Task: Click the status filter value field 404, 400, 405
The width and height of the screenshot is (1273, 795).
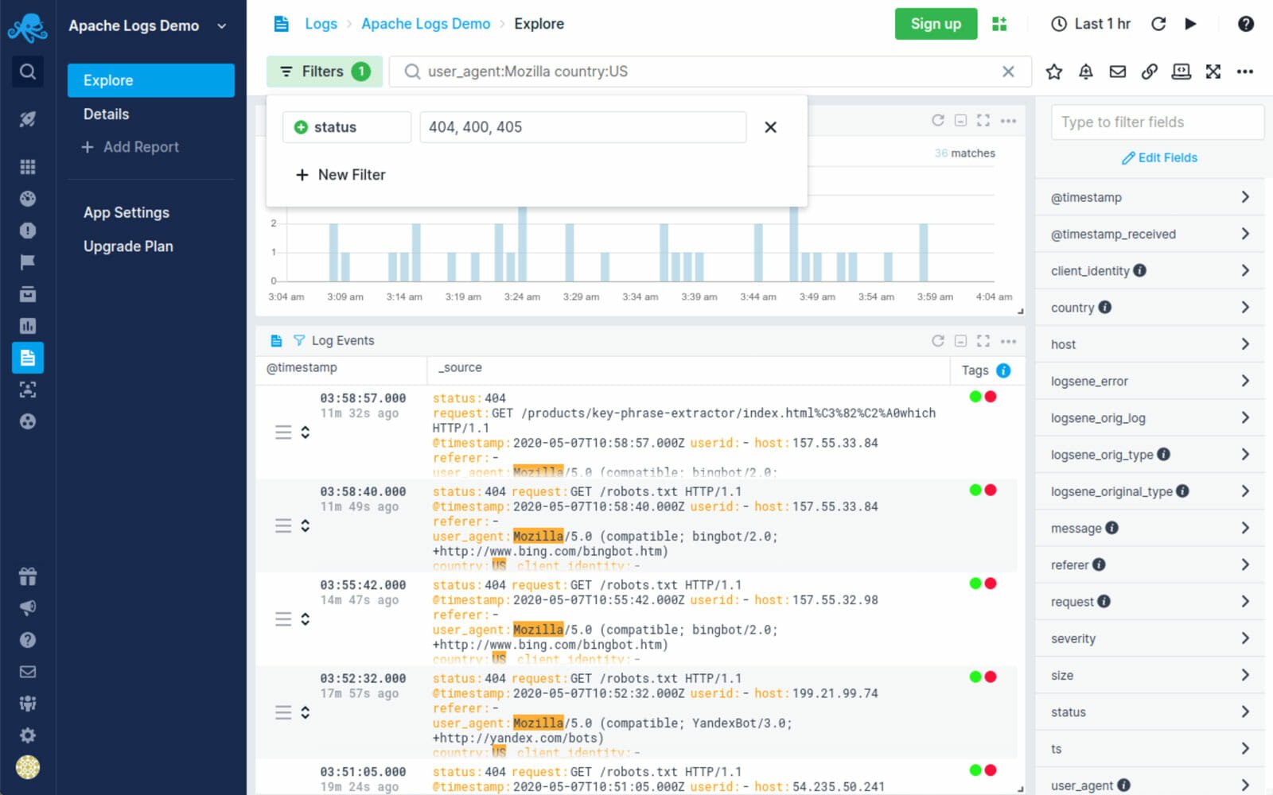Action: click(583, 127)
